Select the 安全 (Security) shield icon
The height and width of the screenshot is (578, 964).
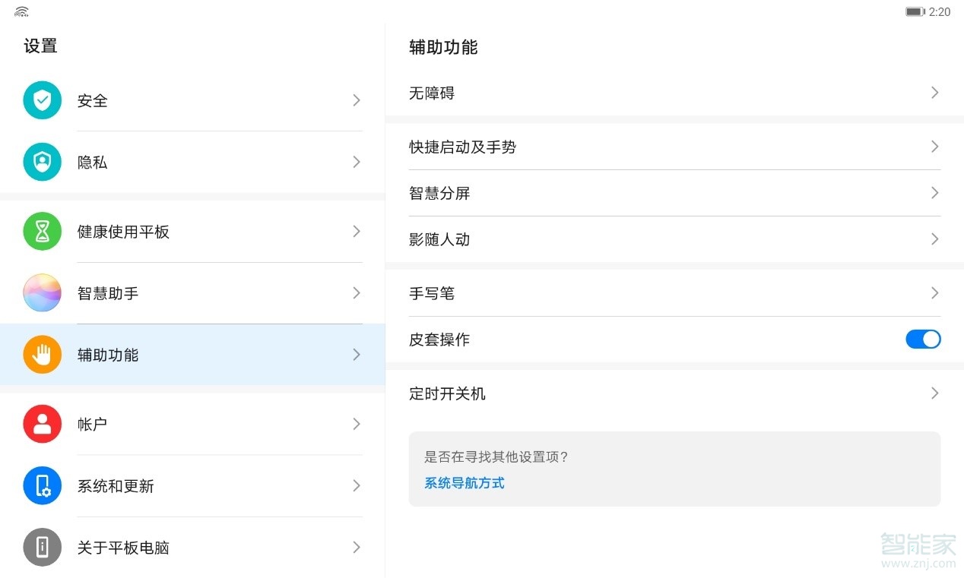[x=42, y=99]
